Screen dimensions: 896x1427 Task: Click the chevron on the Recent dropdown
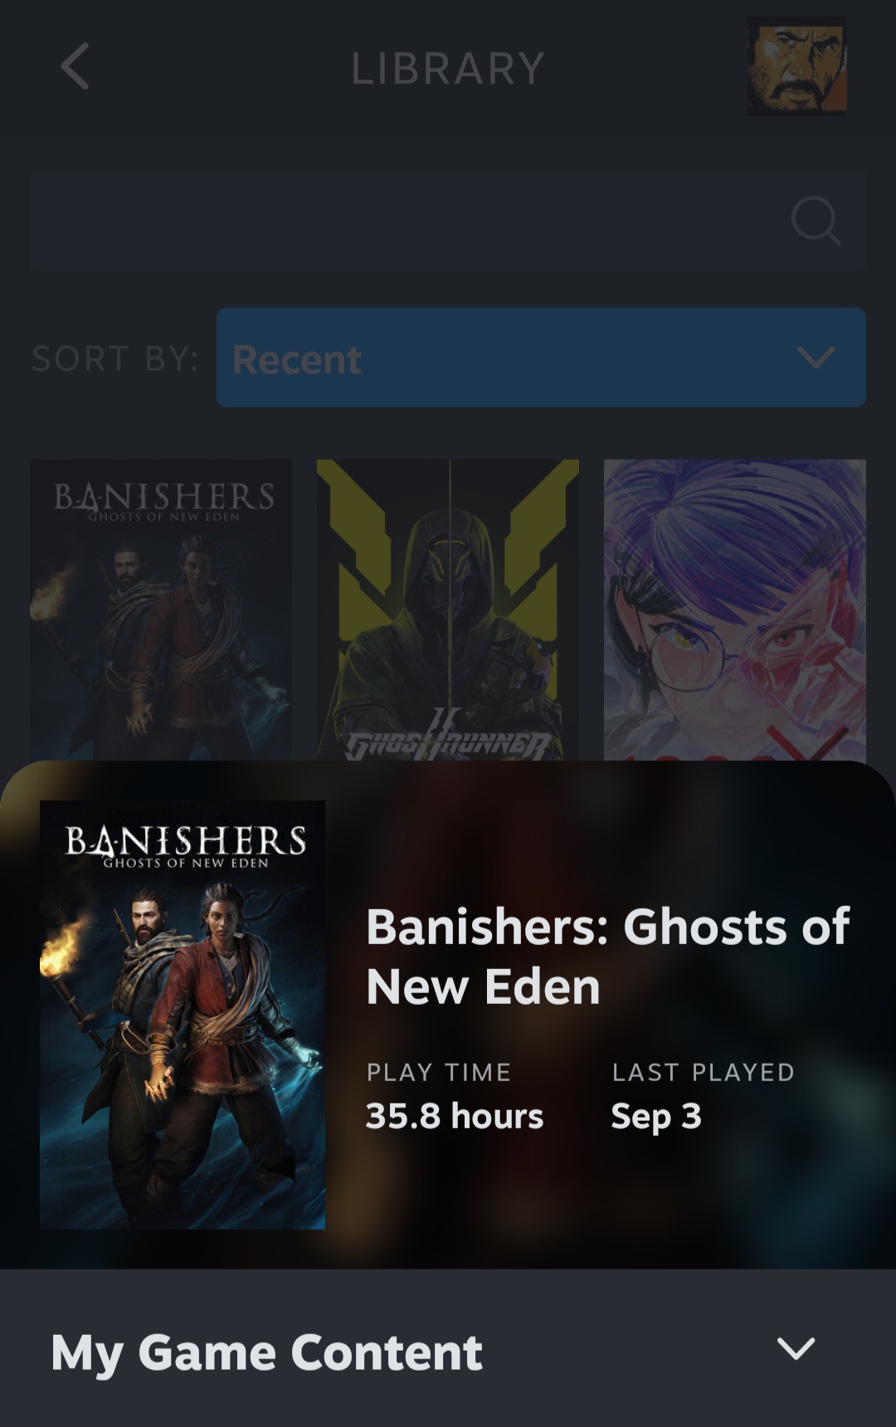coord(816,358)
